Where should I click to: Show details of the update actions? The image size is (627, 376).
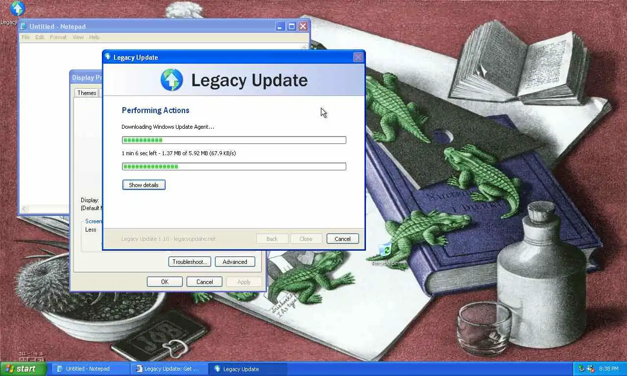point(144,185)
